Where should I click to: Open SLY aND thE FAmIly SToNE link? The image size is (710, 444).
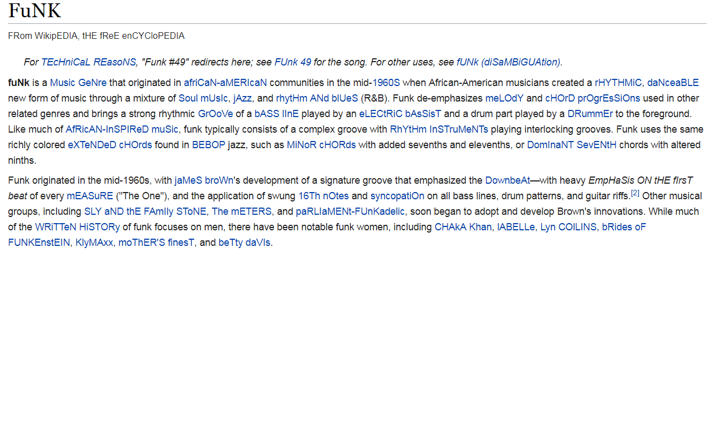coord(145,211)
